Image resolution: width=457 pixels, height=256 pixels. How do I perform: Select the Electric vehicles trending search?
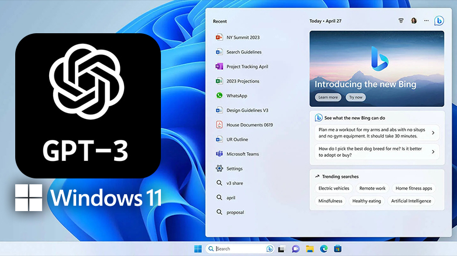coord(334,188)
